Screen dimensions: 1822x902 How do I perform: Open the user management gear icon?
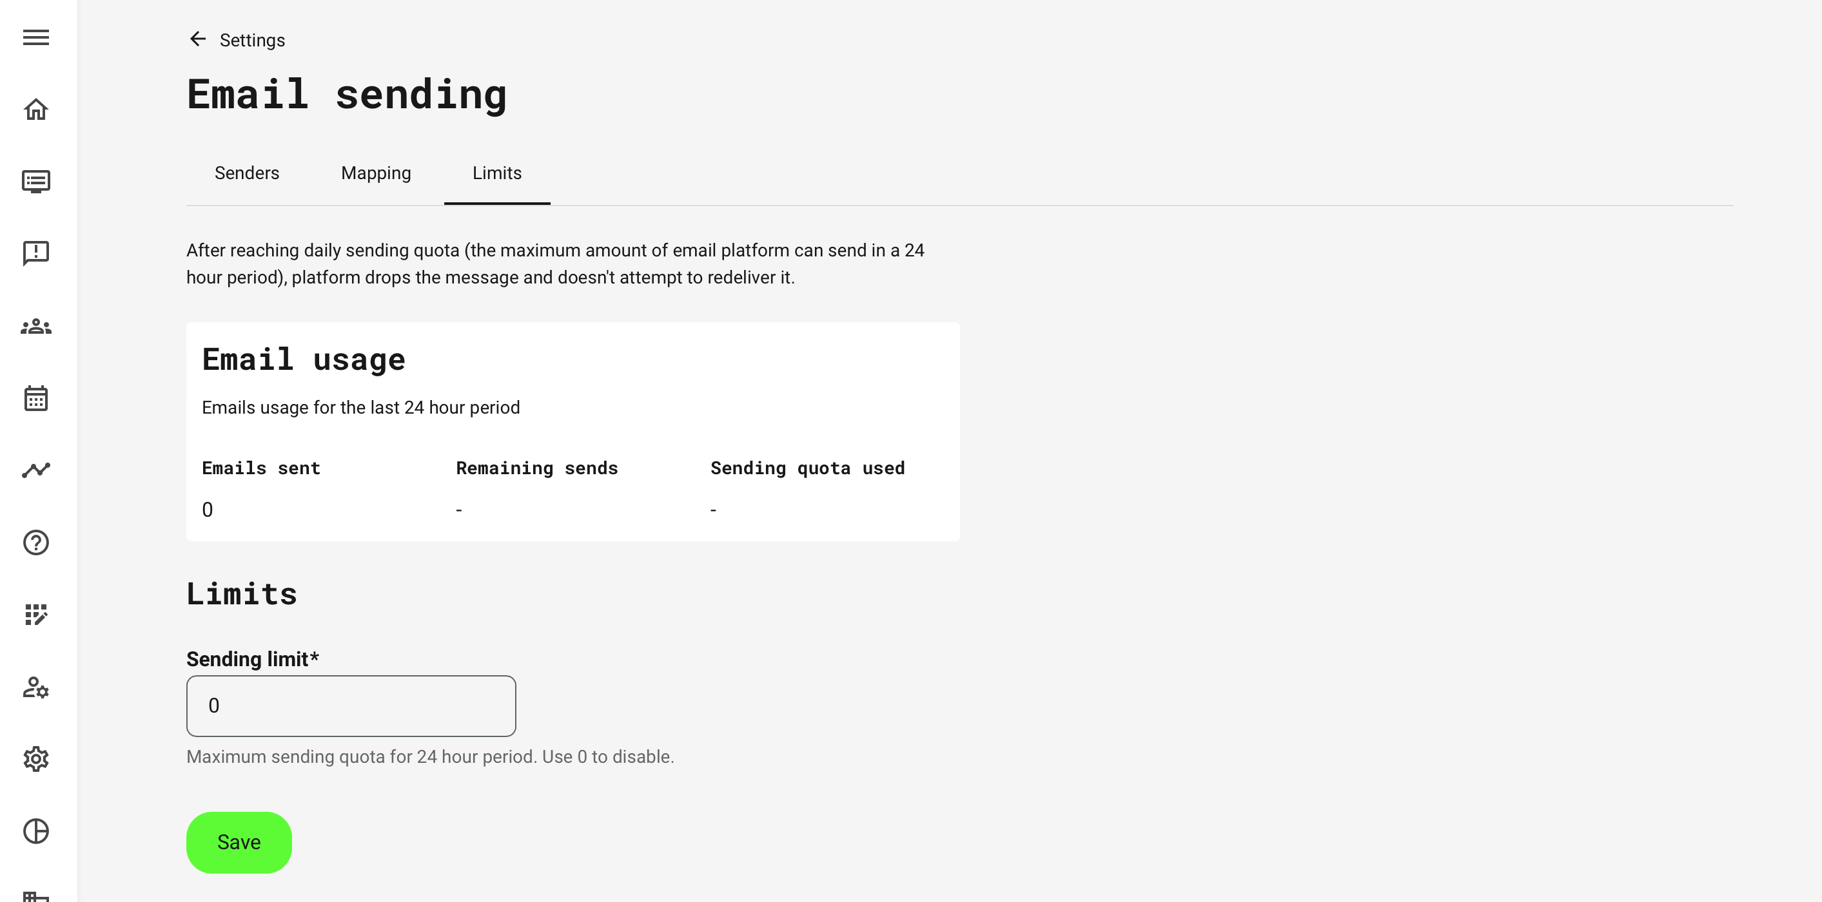[x=35, y=687]
